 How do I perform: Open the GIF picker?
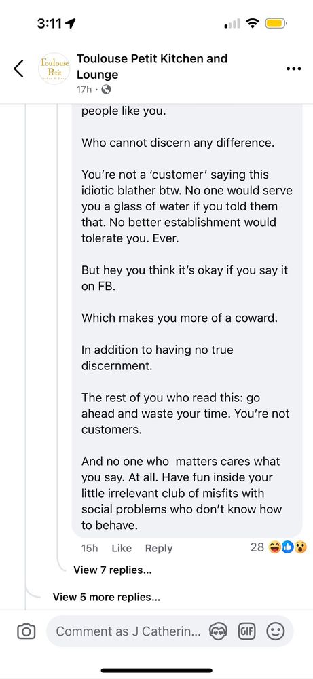[x=246, y=631]
